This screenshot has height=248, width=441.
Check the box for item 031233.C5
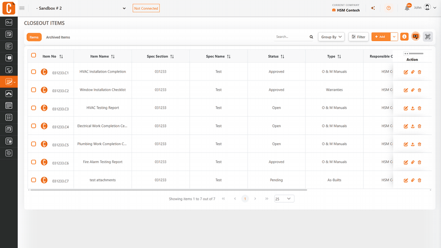pyautogui.click(x=33, y=144)
